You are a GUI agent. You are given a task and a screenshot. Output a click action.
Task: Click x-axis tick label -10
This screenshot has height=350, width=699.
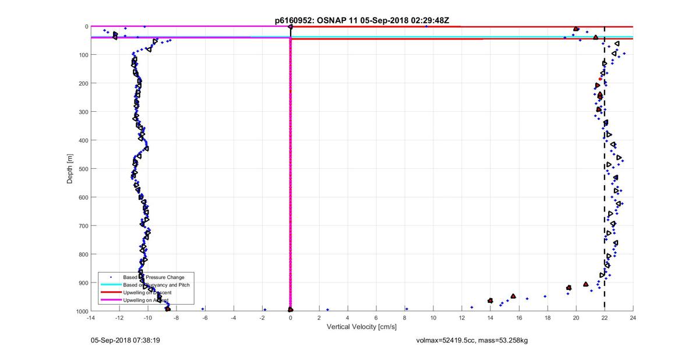(148, 317)
